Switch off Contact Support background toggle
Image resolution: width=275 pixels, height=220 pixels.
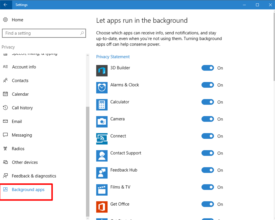[207, 153]
